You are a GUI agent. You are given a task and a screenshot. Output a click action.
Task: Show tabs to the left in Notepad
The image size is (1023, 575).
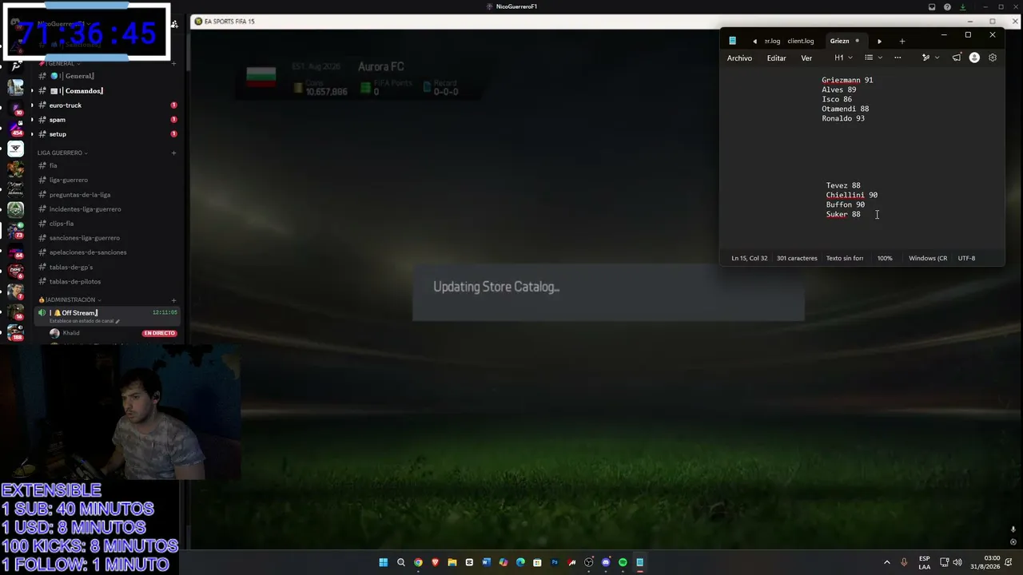[754, 41]
